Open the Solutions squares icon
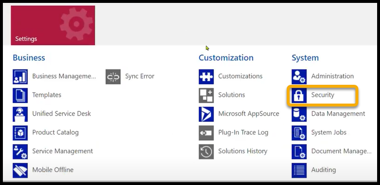380x185 pixels. [x=206, y=95]
